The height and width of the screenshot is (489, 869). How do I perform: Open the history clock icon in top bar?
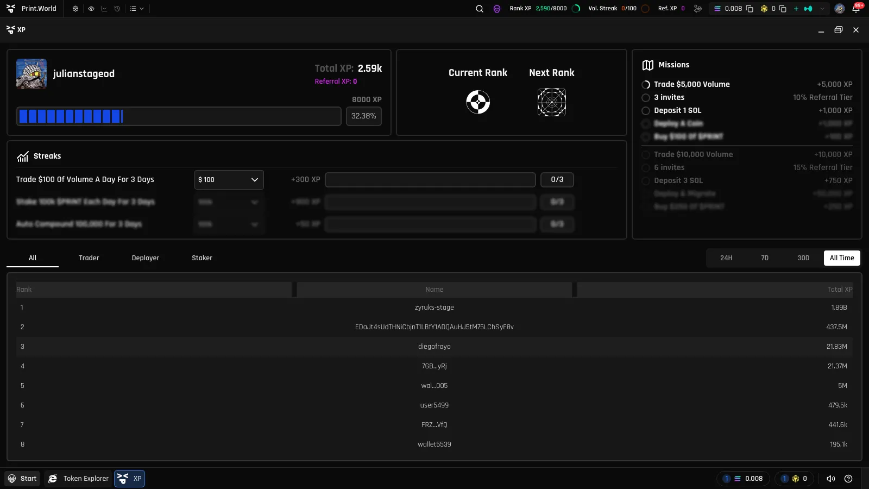pyautogui.click(x=117, y=9)
